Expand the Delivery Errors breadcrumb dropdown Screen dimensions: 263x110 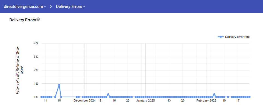tap(70, 7)
